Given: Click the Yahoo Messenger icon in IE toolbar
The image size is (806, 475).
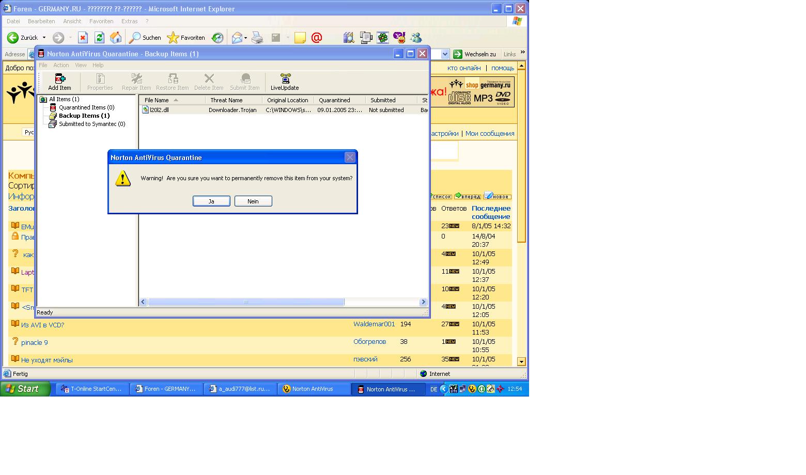Looking at the screenshot, I should click(x=399, y=37).
